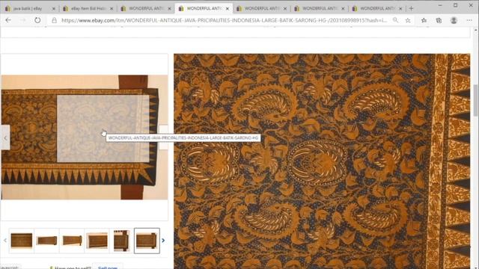The width and height of the screenshot is (479, 269).
Task: Click the vertical scrollbar thumb
Action: [x=476, y=101]
